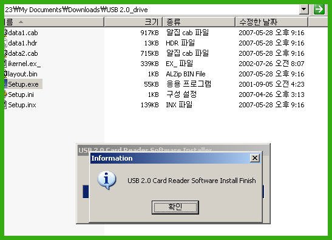Select the data1.hdr file
Viewport: 332px width, 240px height.
(x=22, y=43)
